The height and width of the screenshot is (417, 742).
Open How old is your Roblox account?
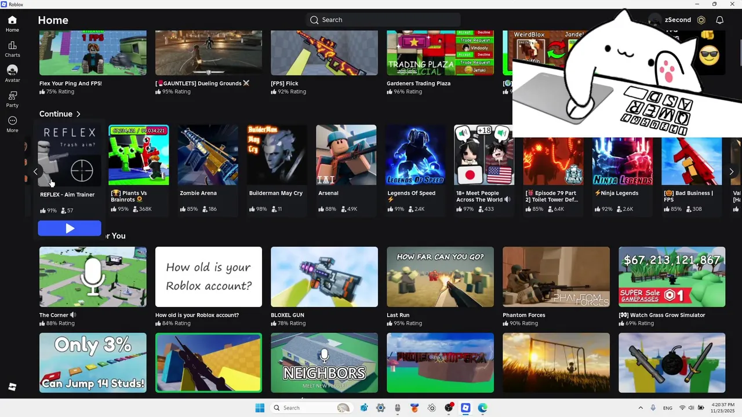pyautogui.click(x=209, y=277)
